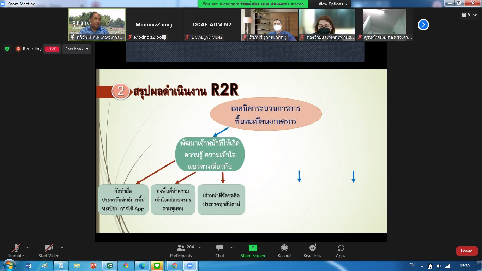Open audio settings arrow beside Unmute

pos(28,248)
